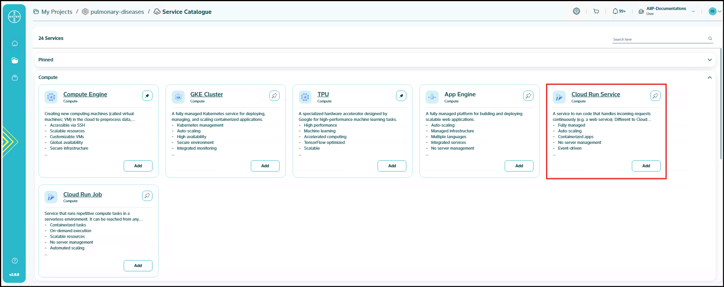724x287 pixels.
Task: Open the help question mark icon
Action: click(x=15, y=261)
